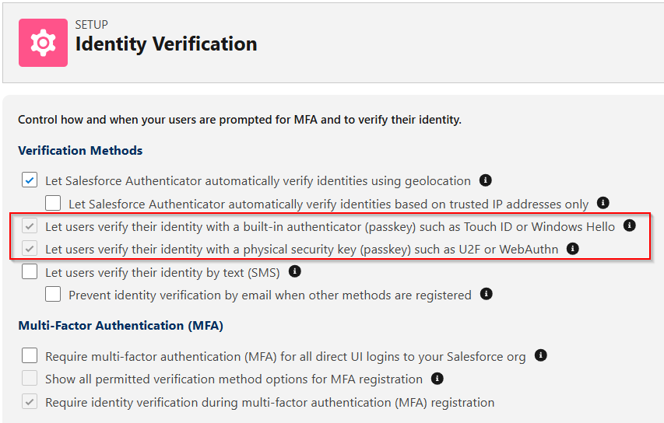Toggle physical security key passkey checkbox
Image resolution: width=664 pixels, height=423 pixels.
point(30,249)
